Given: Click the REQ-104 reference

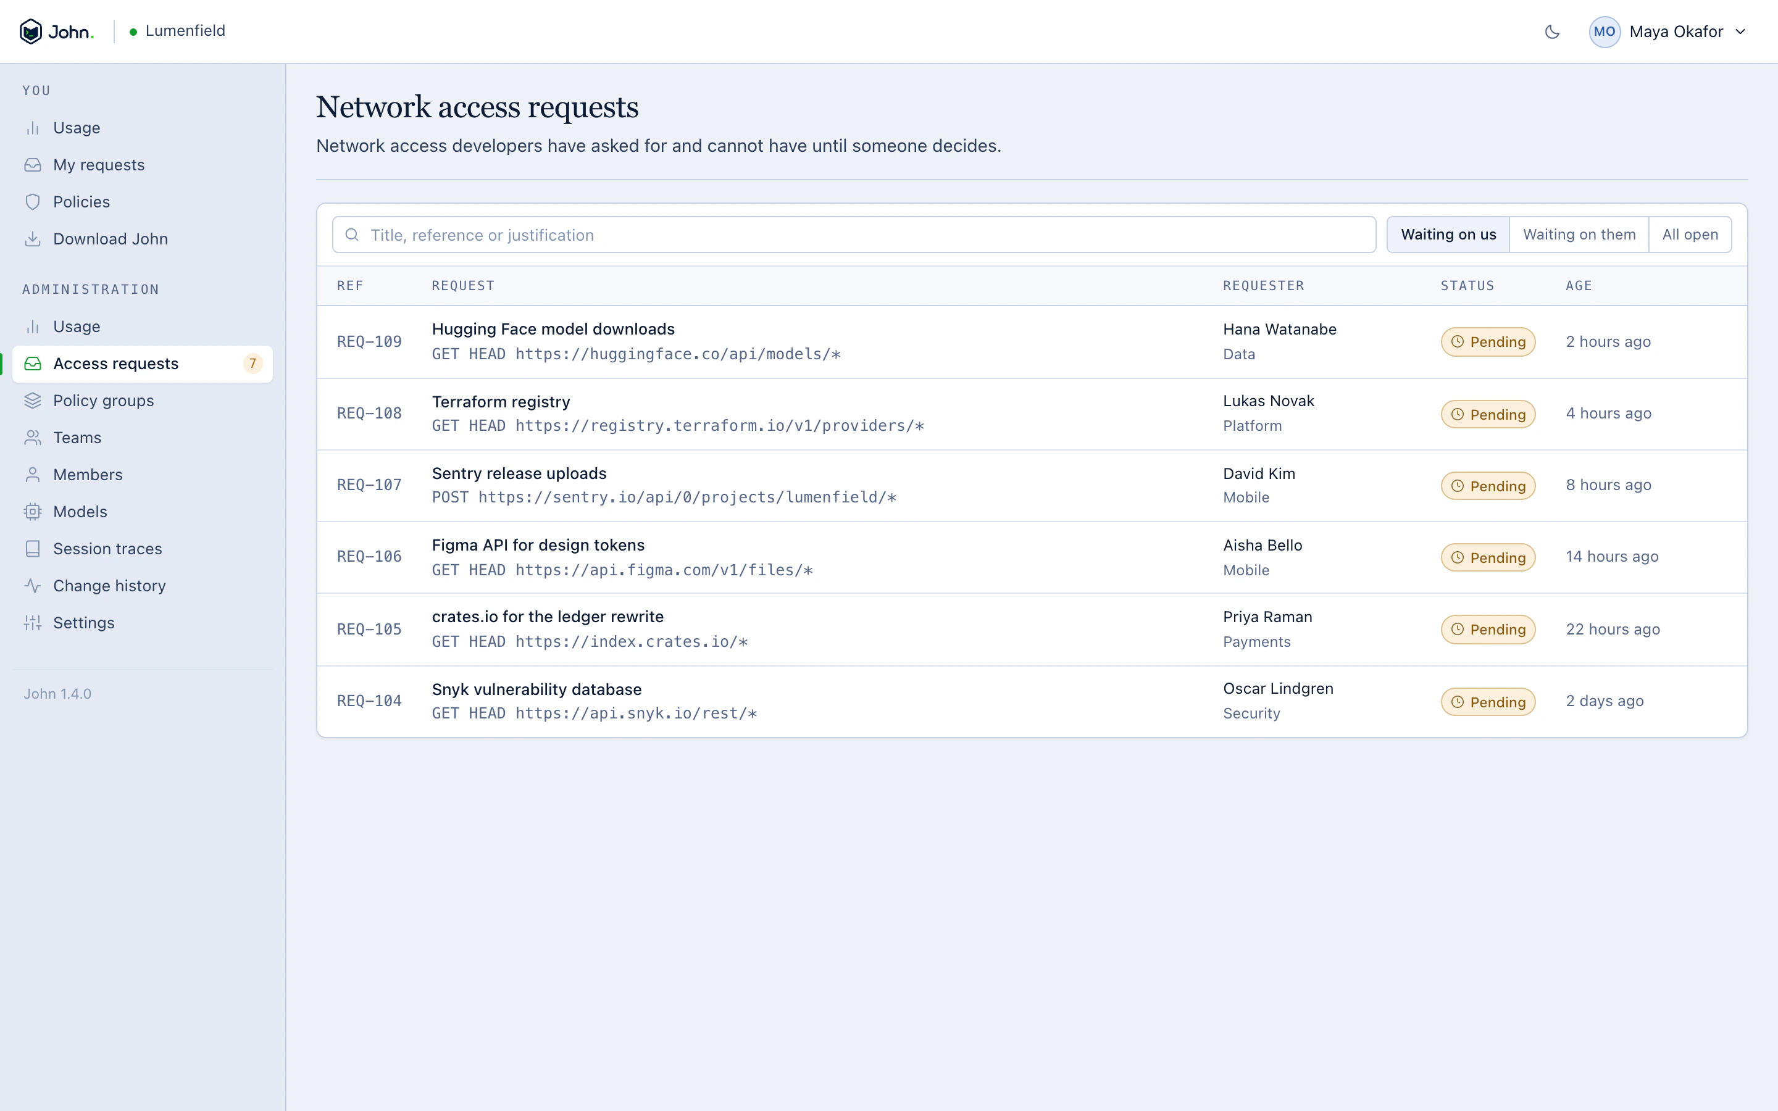Looking at the screenshot, I should (x=370, y=701).
